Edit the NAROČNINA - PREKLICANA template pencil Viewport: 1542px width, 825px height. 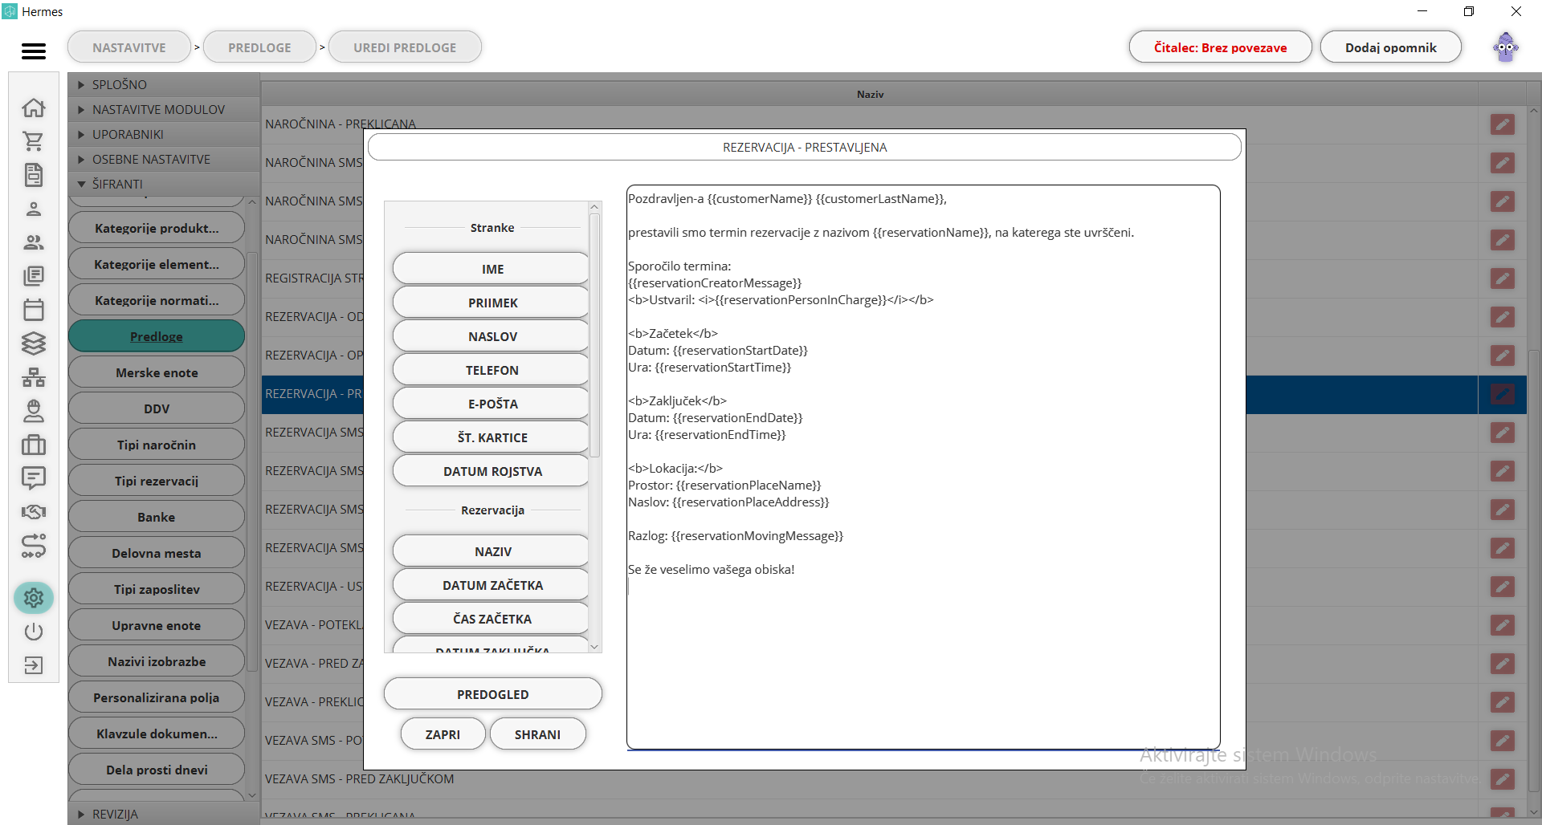click(1503, 124)
